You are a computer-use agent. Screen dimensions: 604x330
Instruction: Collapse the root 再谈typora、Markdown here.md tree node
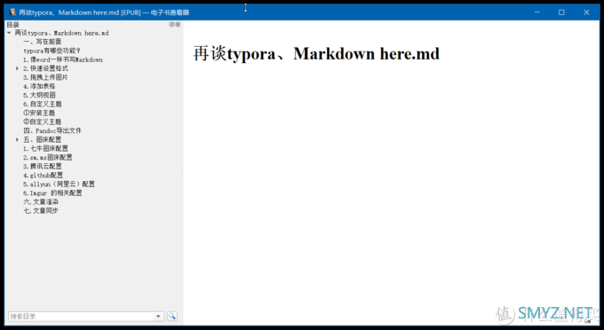click(9, 33)
